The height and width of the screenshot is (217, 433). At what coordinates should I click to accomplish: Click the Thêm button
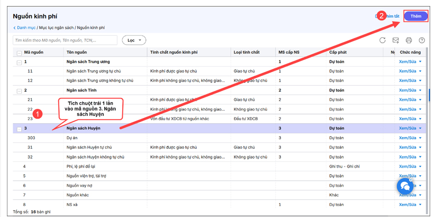[416, 16]
